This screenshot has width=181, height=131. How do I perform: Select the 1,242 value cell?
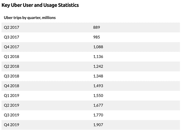98,66
